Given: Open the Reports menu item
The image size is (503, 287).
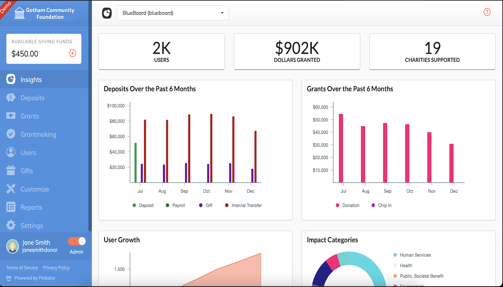Looking at the screenshot, I should point(44,208).
